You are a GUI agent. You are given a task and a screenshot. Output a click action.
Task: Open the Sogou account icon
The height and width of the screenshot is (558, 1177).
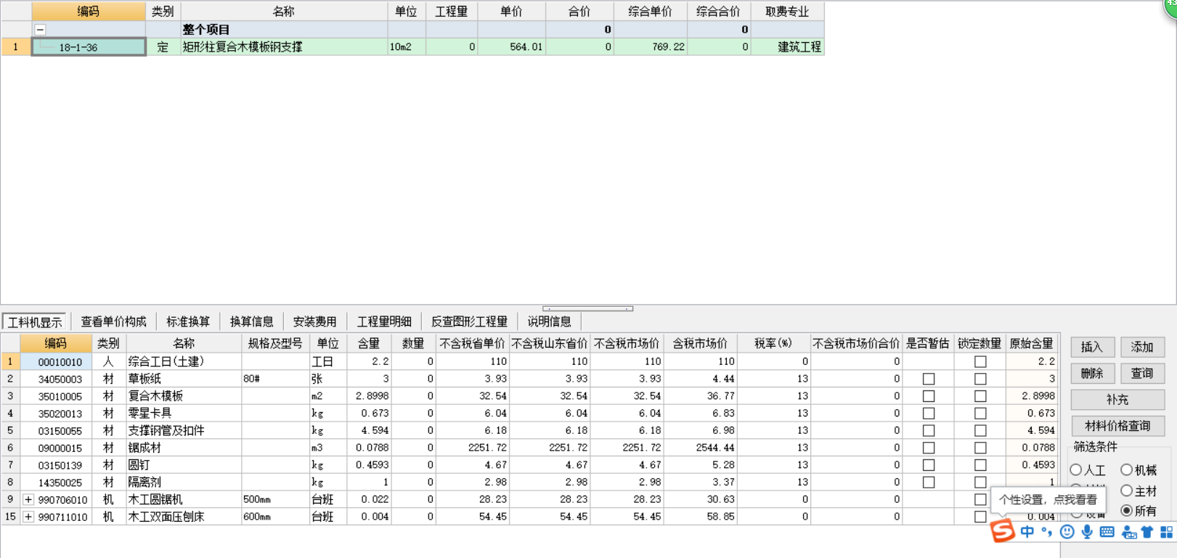[x=1128, y=533]
